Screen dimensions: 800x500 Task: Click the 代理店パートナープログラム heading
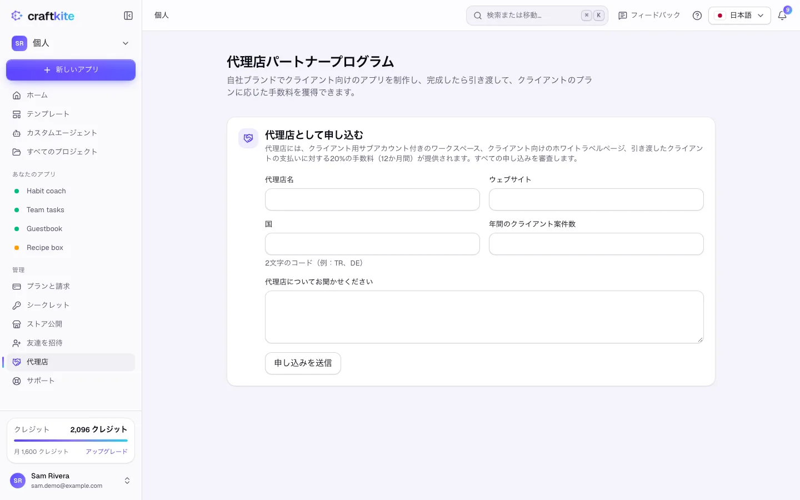(x=311, y=62)
